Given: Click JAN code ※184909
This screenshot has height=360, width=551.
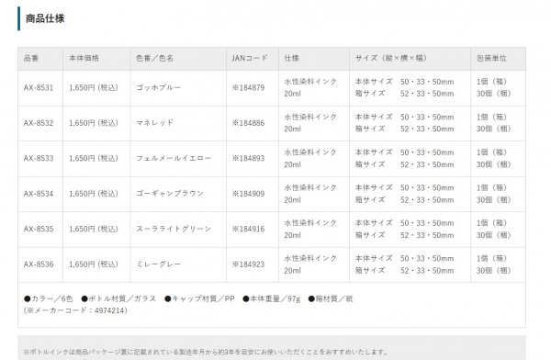Looking at the screenshot, I should click(248, 194).
